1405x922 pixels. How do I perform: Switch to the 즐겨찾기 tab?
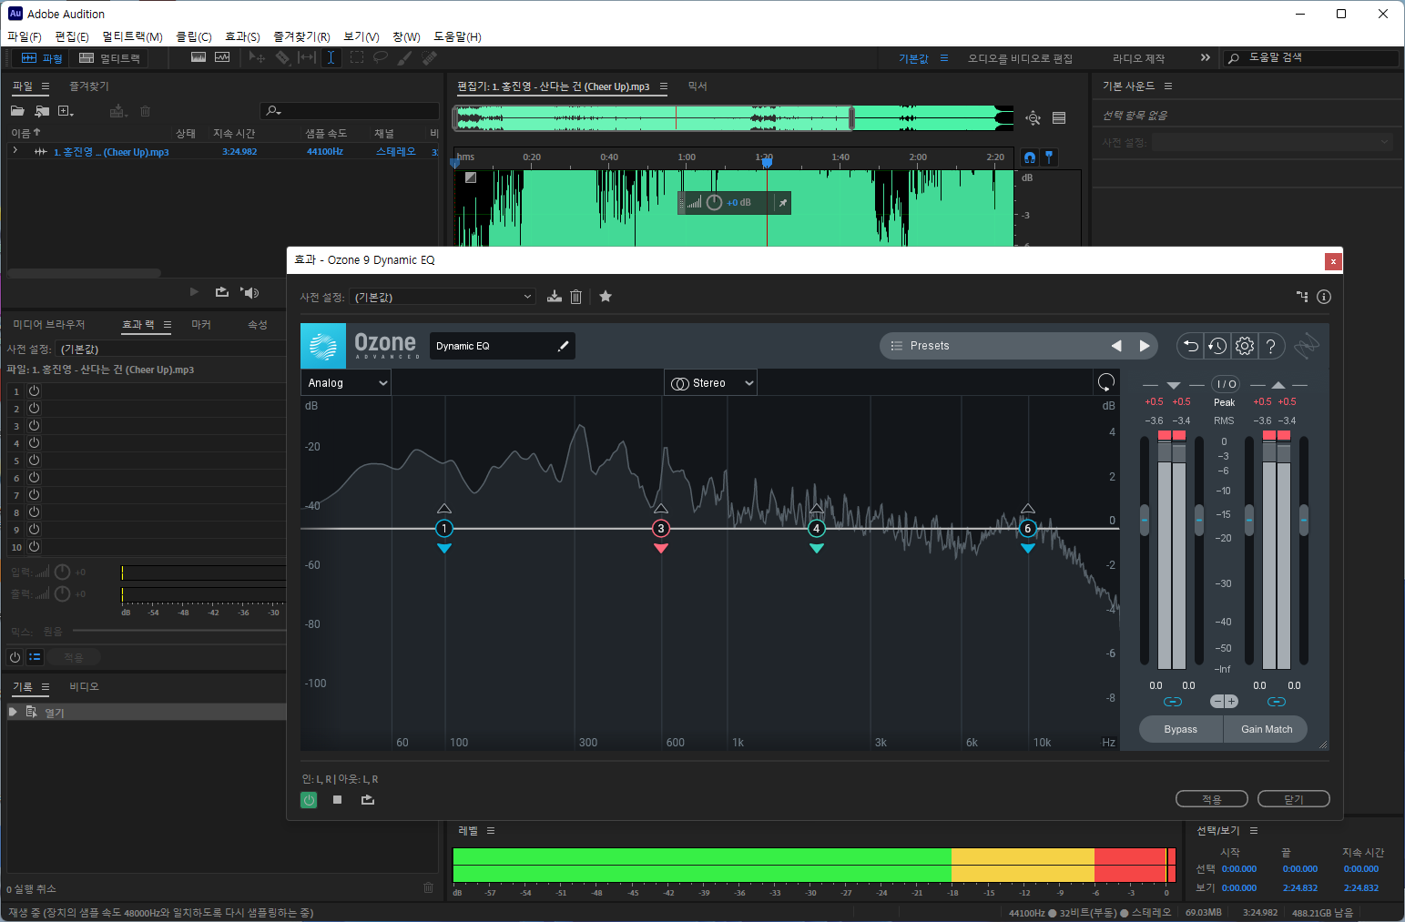(x=89, y=86)
